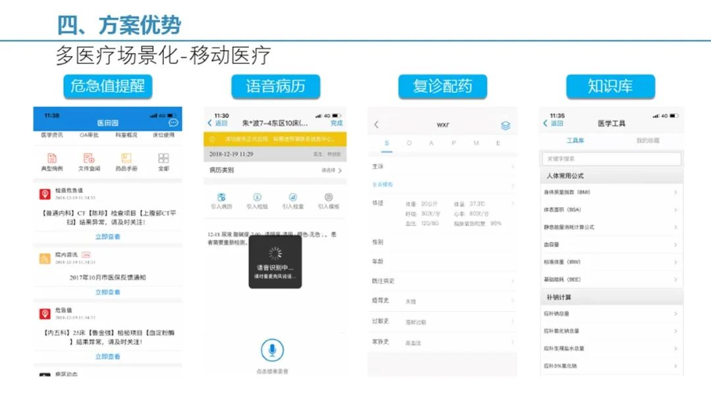Select the P tab on the wxr screen
Viewport: 711px width, 400px height.
pyautogui.click(x=454, y=143)
